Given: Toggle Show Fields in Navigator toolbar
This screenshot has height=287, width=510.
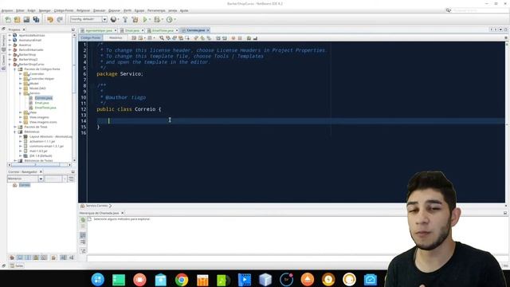Looking at the screenshot, I should pyautogui.click(x=20, y=258).
